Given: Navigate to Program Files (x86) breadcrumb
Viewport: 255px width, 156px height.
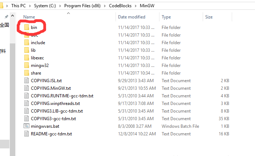Looking at the screenshot, I should pyautogui.click(x=82, y=6).
